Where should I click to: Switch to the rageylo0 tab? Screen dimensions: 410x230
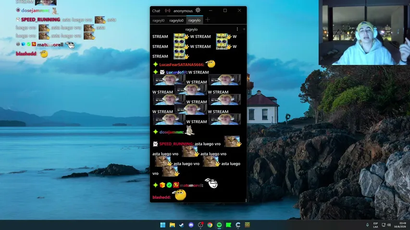coord(176,20)
